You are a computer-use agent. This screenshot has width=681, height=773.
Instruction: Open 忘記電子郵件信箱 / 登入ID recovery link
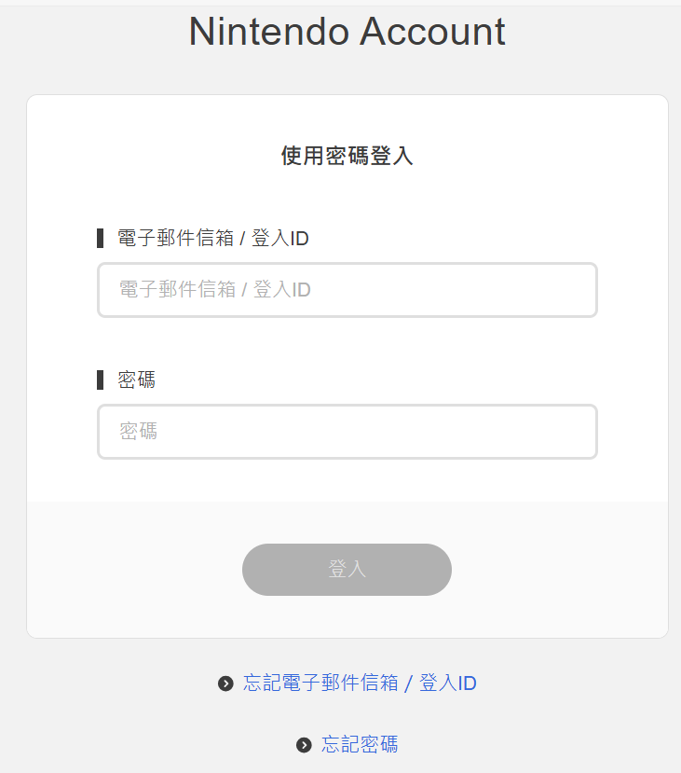click(x=359, y=683)
